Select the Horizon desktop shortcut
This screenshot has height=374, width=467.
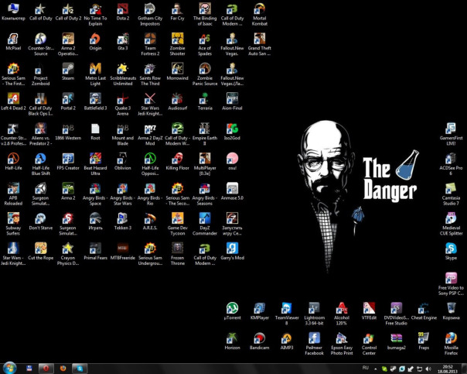pos(232,341)
